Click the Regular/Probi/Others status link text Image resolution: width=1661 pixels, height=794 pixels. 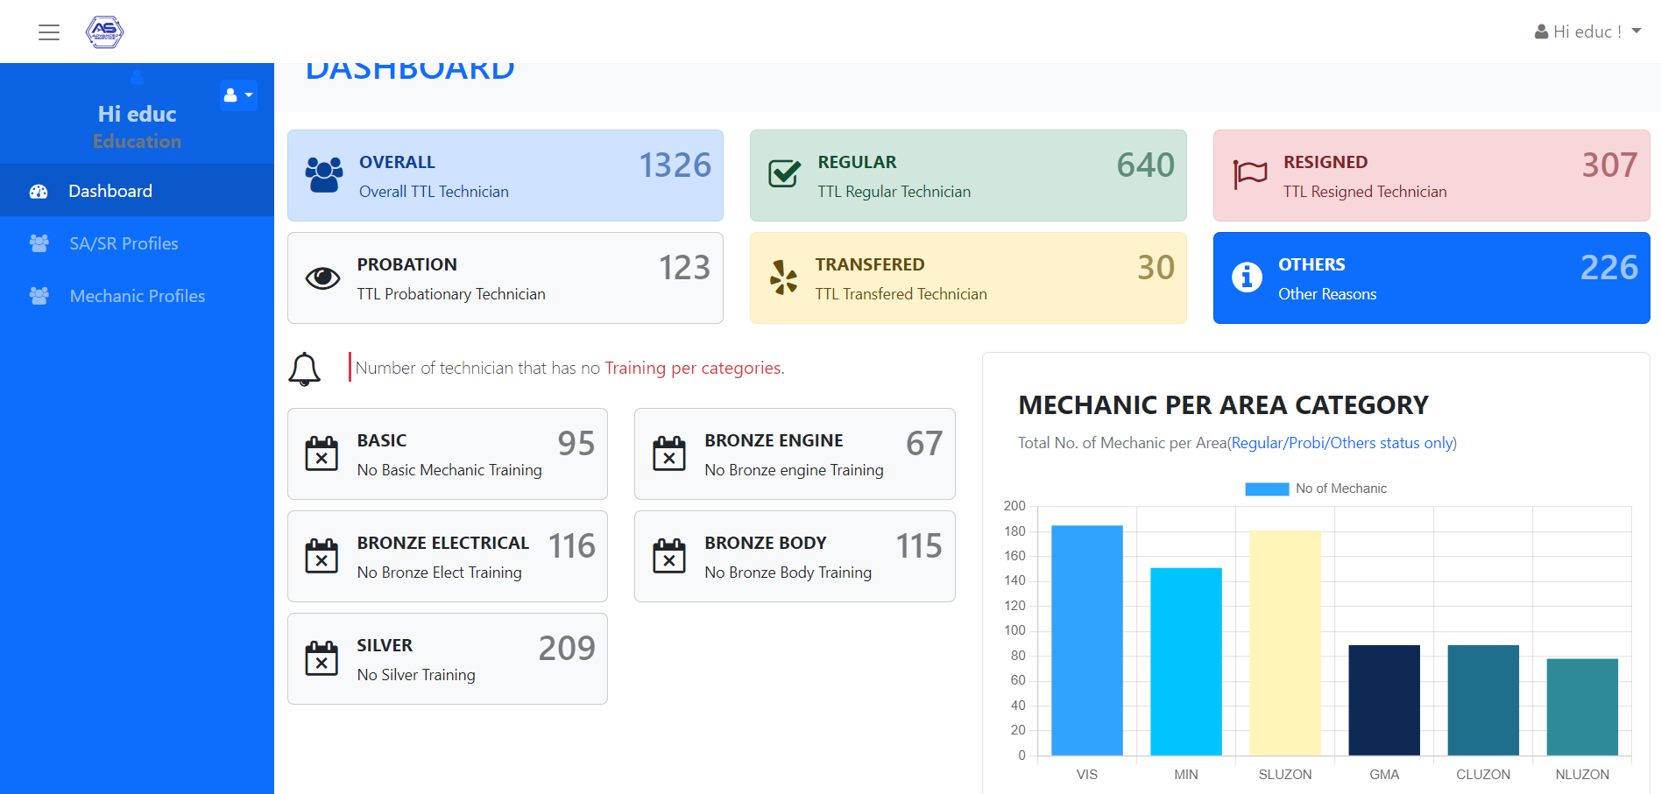(x=1342, y=443)
